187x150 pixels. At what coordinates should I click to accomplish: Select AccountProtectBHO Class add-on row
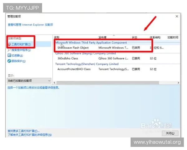117,69
